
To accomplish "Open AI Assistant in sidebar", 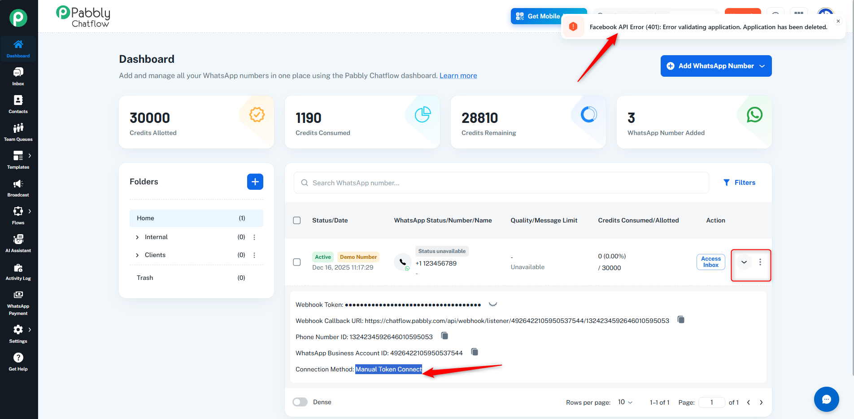I will (18, 244).
